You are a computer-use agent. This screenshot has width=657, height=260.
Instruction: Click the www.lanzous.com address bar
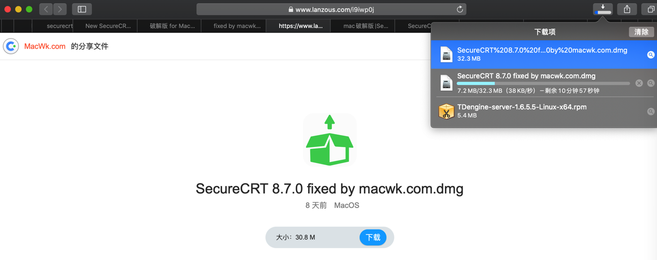(x=331, y=9)
